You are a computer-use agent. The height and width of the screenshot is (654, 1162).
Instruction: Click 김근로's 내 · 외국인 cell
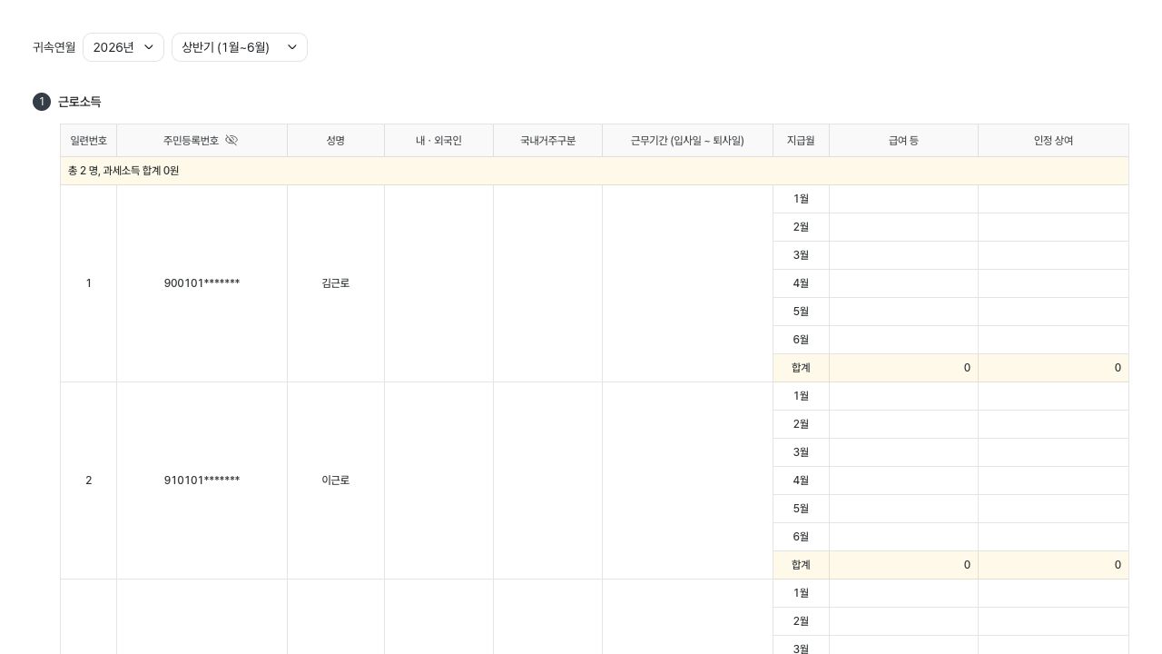438,283
